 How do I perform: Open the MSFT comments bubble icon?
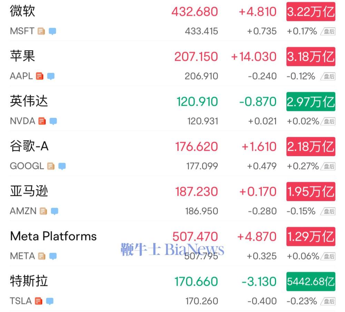tap(52, 31)
